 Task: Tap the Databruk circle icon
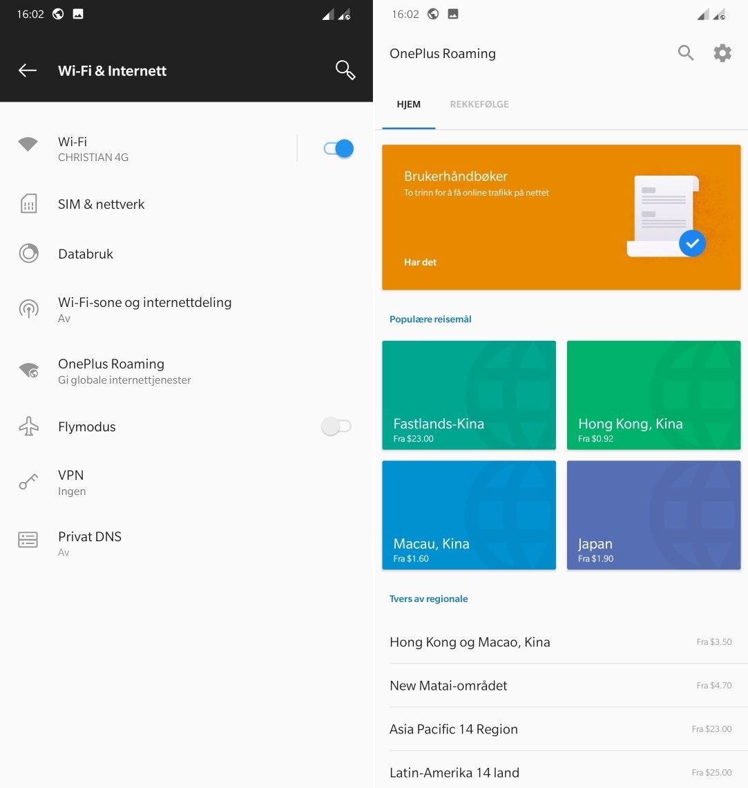click(28, 254)
